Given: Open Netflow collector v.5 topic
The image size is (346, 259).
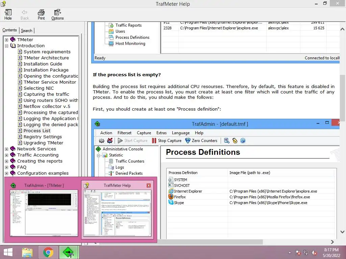Looking at the screenshot, I should (47, 106).
